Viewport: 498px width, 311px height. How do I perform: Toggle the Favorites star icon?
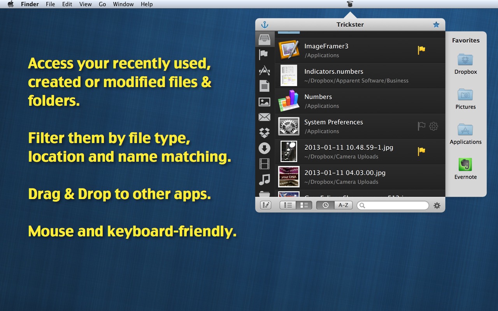pos(436,24)
